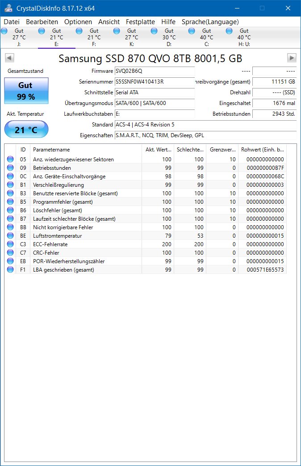
Task: Click status orb of attribute 0C row
Action: [x=10, y=176]
